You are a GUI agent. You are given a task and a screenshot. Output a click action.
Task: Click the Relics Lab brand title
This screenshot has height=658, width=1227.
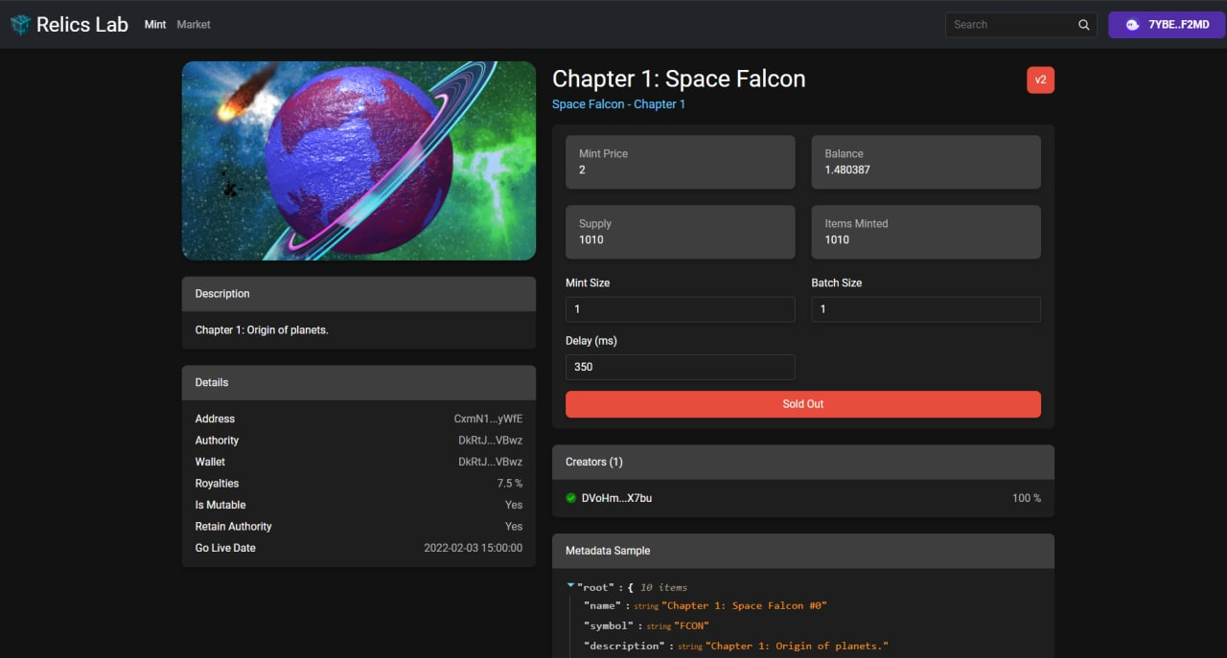pyautogui.click(x=82, y=25)
